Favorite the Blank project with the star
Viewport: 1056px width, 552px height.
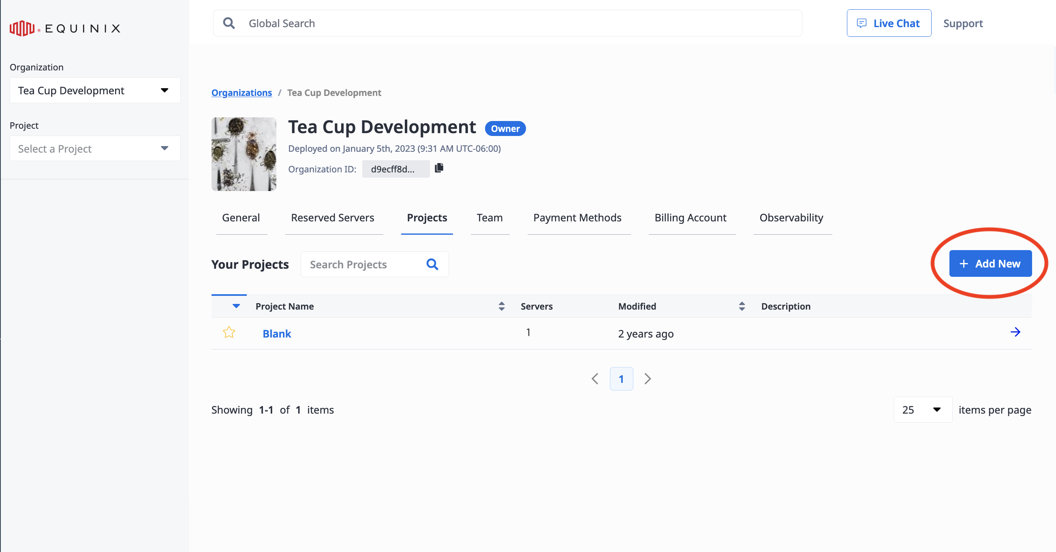[x=229, y=332]
